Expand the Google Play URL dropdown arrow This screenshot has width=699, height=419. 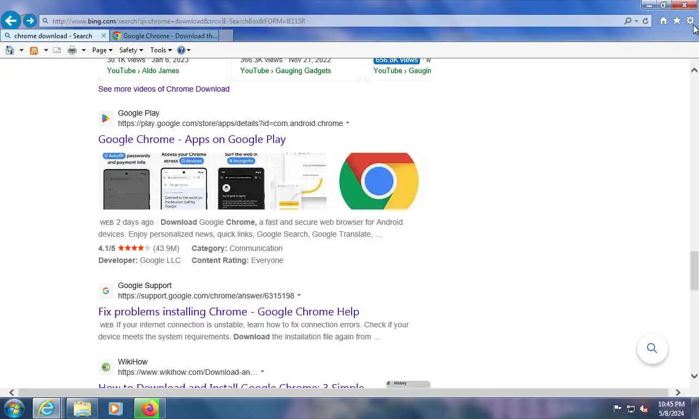tap(348, 123)
